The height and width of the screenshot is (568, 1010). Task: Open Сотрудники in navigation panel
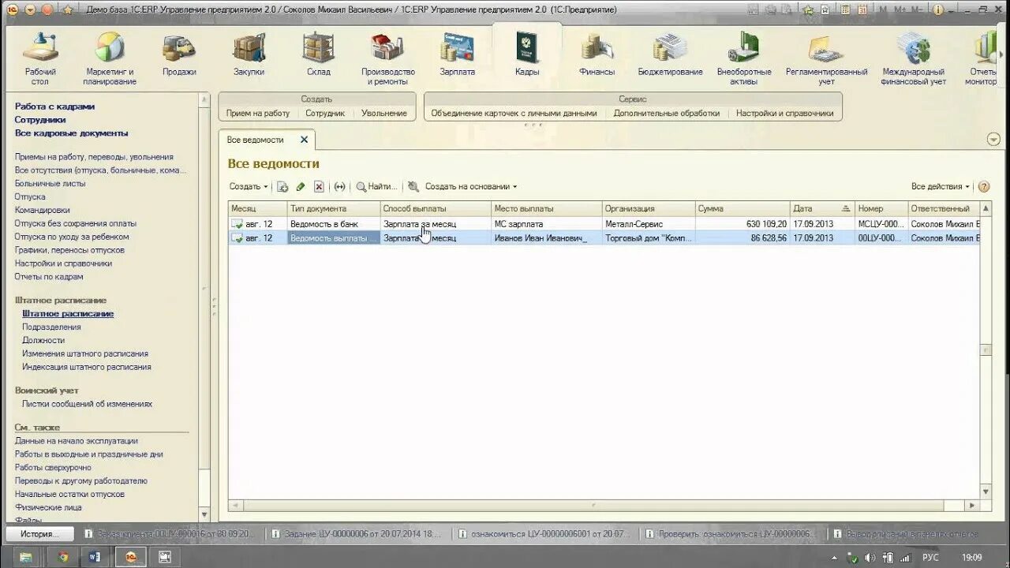(40, 120)
